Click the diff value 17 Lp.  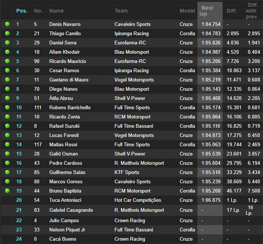point(233,210)
